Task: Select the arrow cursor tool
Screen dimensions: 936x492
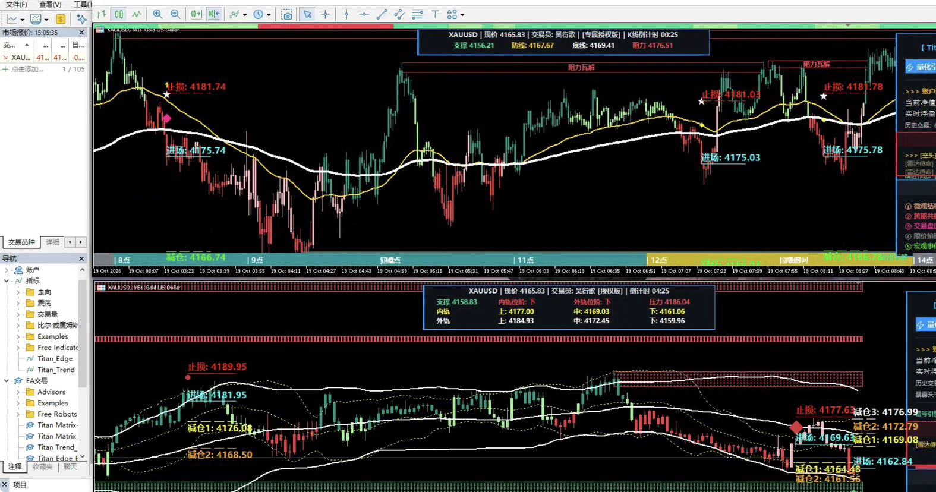Action: click(x=307, y=14)
